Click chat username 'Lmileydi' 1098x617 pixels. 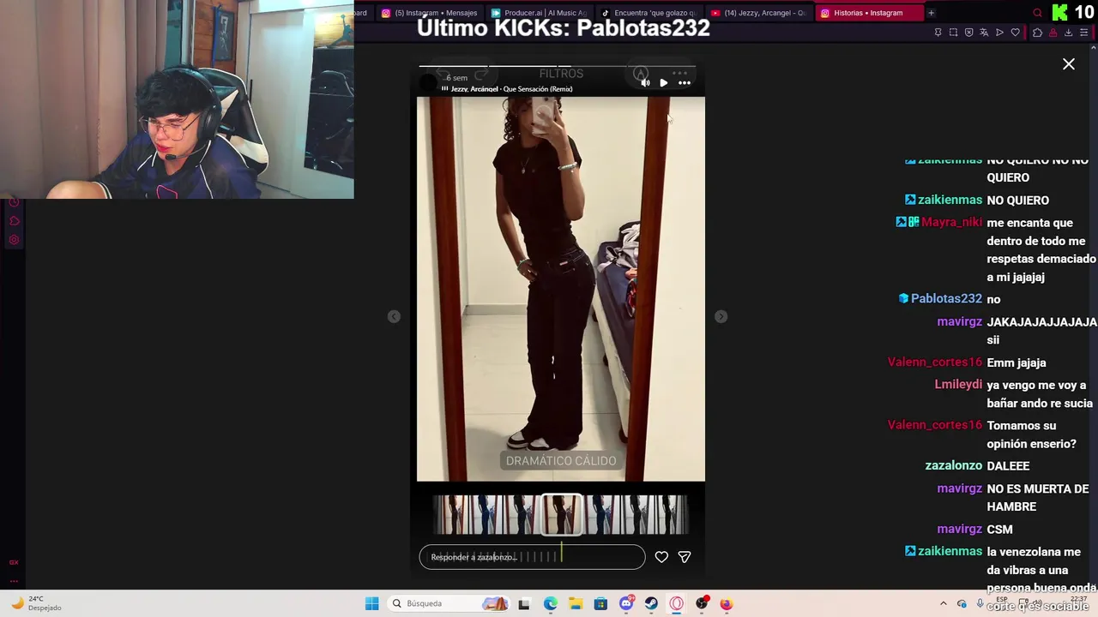coord(958,384)
